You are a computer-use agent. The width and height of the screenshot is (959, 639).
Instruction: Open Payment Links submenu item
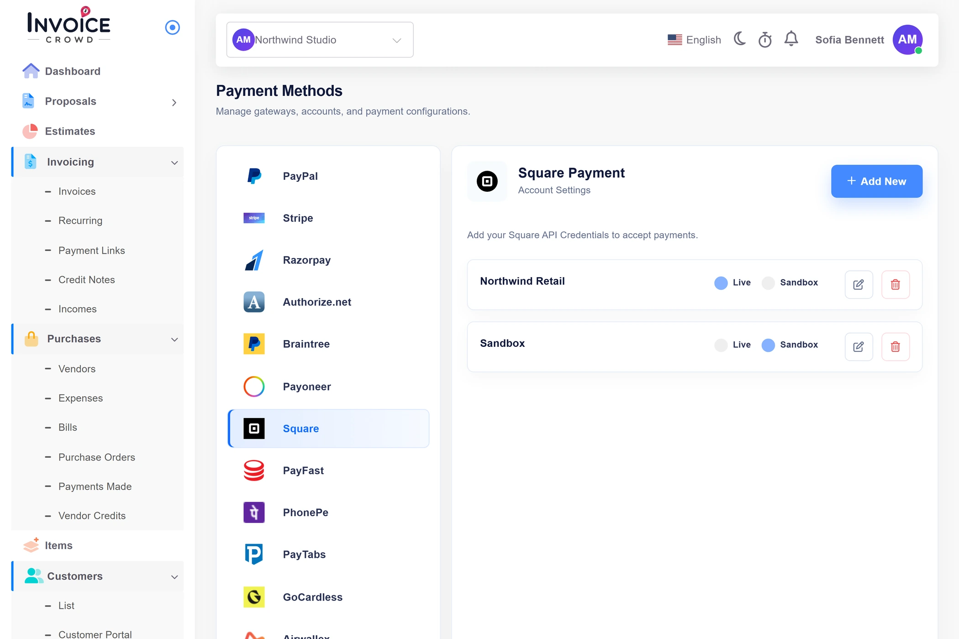click(91, 250)
